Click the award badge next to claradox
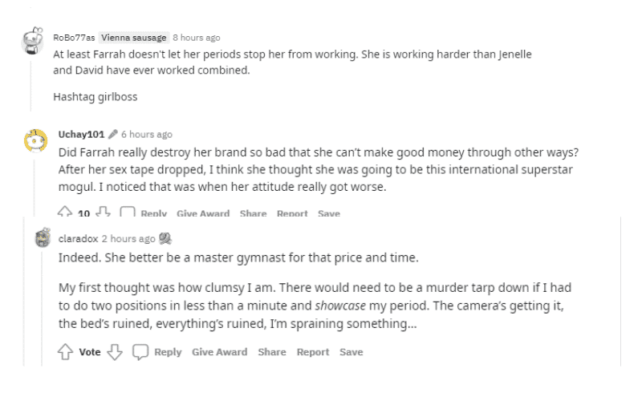This screenshot has width=642, height=401. point(165,238)
